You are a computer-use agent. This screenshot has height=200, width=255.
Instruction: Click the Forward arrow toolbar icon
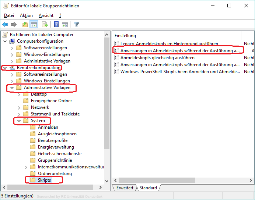(x=14, y=25)
